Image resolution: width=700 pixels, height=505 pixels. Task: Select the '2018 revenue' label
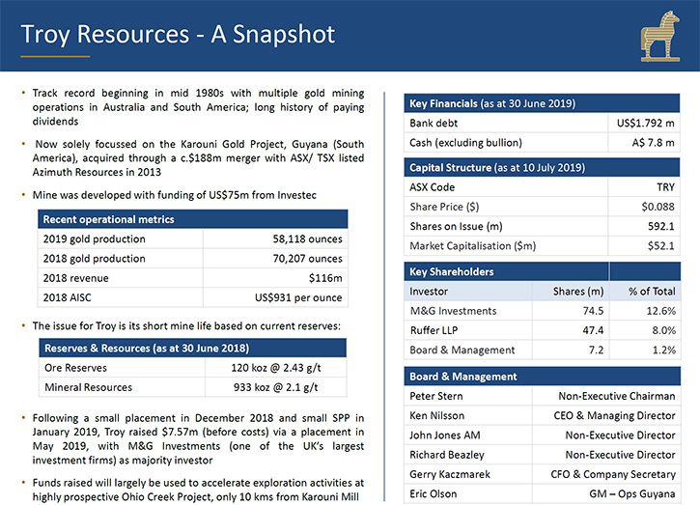(76, 278)
